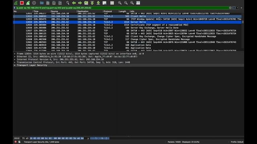
Task: Jump to the first packet
Action: point(92,3)
